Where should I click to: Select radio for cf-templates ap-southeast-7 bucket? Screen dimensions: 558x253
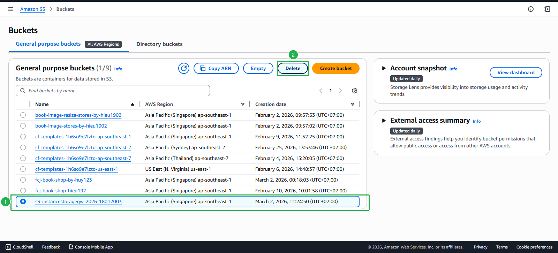(x=23, y=158)
